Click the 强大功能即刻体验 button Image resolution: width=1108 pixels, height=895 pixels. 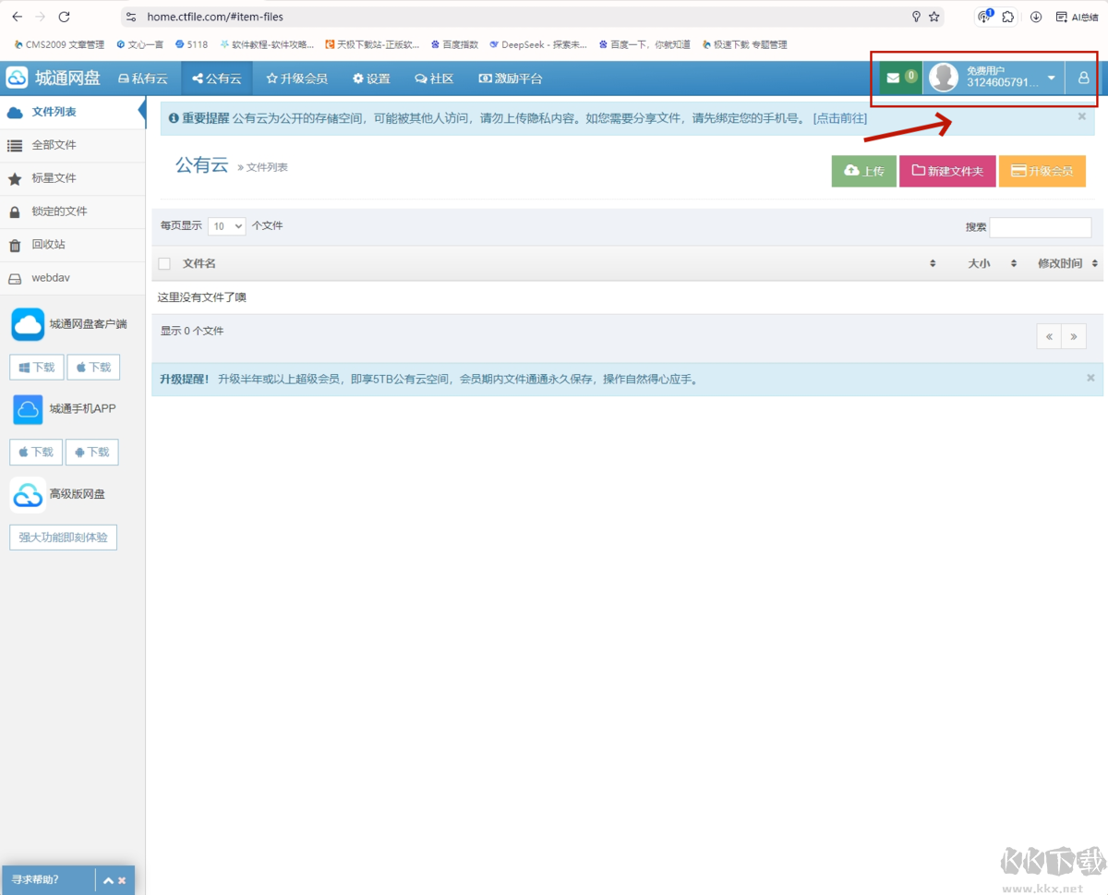coord(63,538)
